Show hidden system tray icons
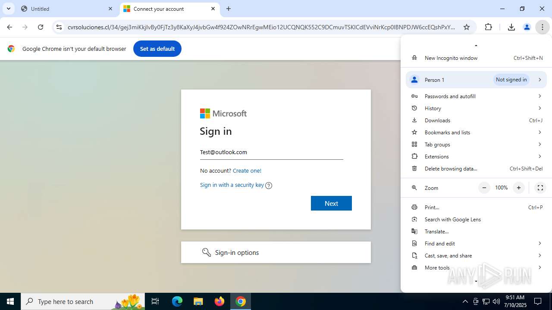Viewport: 552px width, 310px height. click(465, 301)
